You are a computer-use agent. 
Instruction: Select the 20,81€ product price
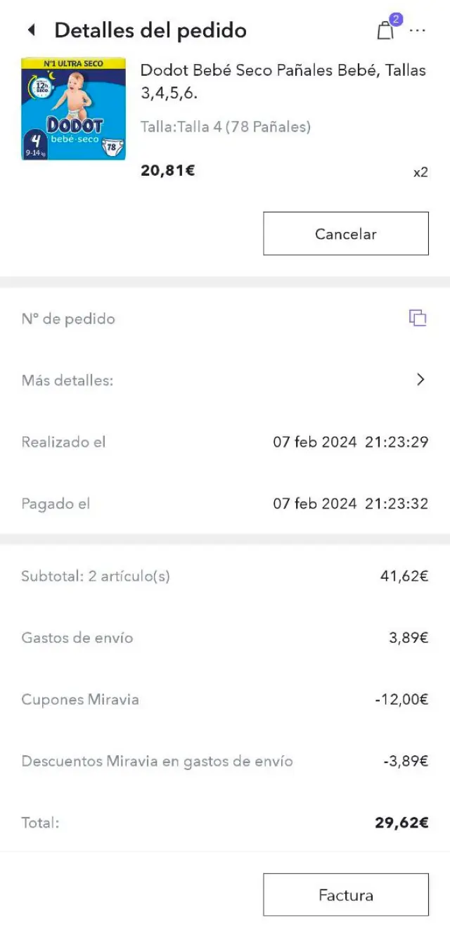(168, 169)
